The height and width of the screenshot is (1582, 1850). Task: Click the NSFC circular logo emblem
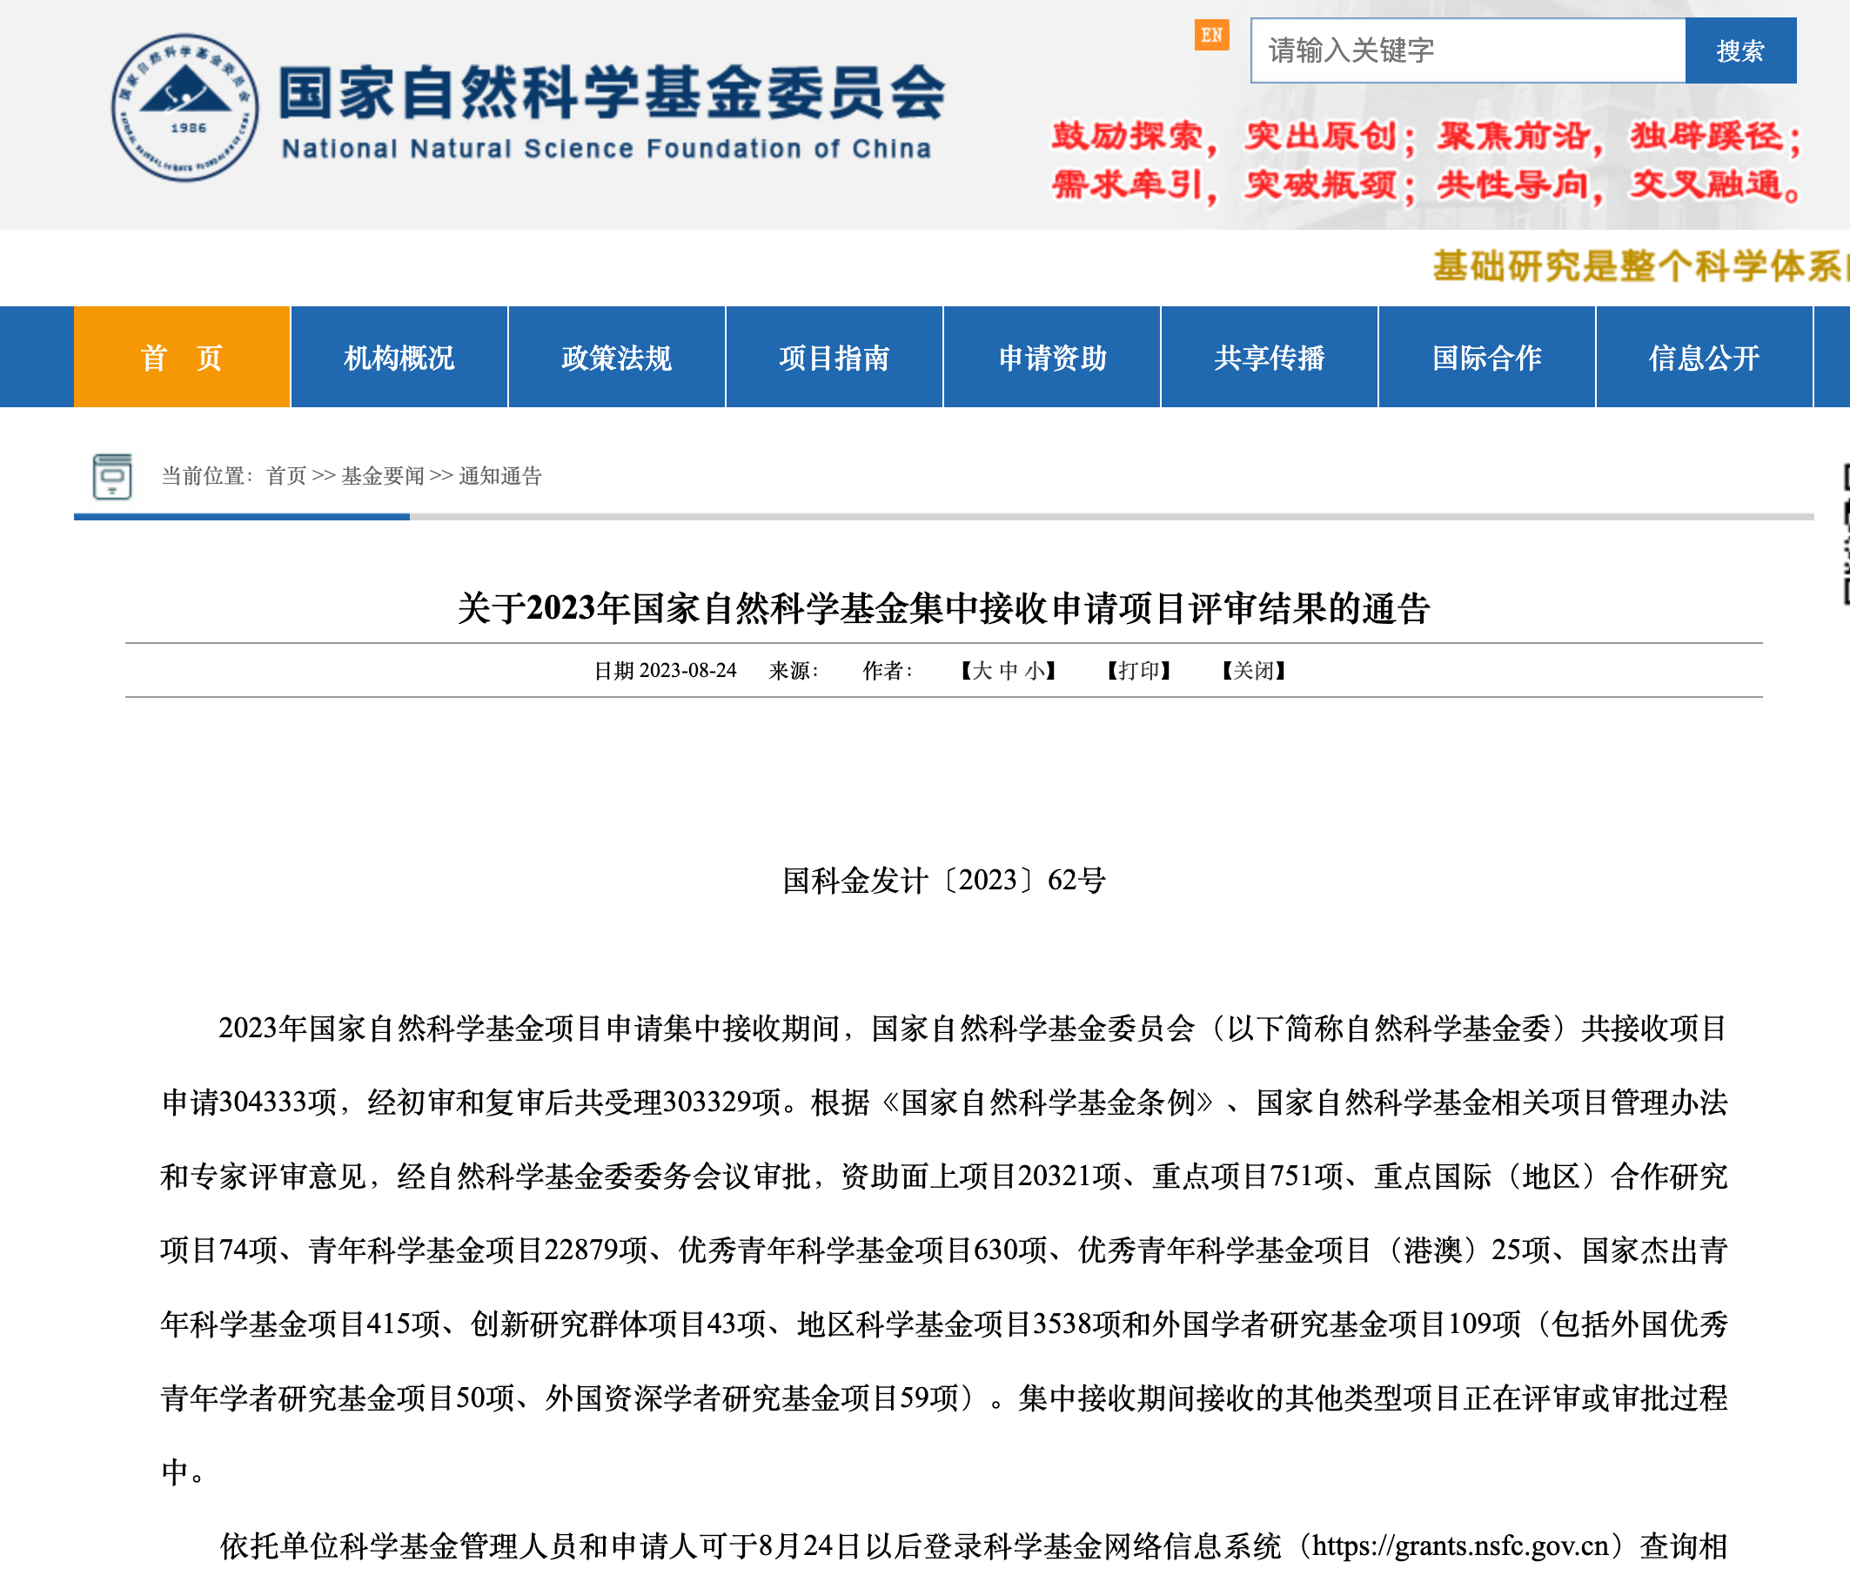[x=184, y=108]
